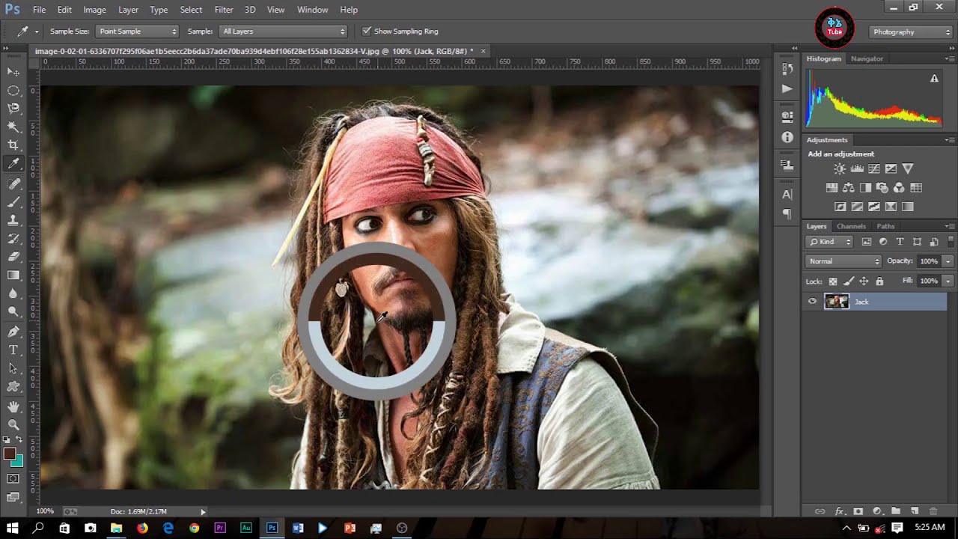Click the Jack layer thumbnail
Screen dimensions: 958x539
click(836, 302)
